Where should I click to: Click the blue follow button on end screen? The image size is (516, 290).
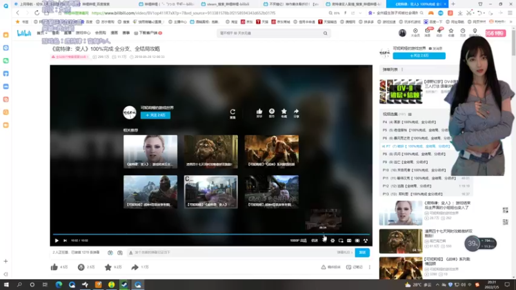(155, 115)
